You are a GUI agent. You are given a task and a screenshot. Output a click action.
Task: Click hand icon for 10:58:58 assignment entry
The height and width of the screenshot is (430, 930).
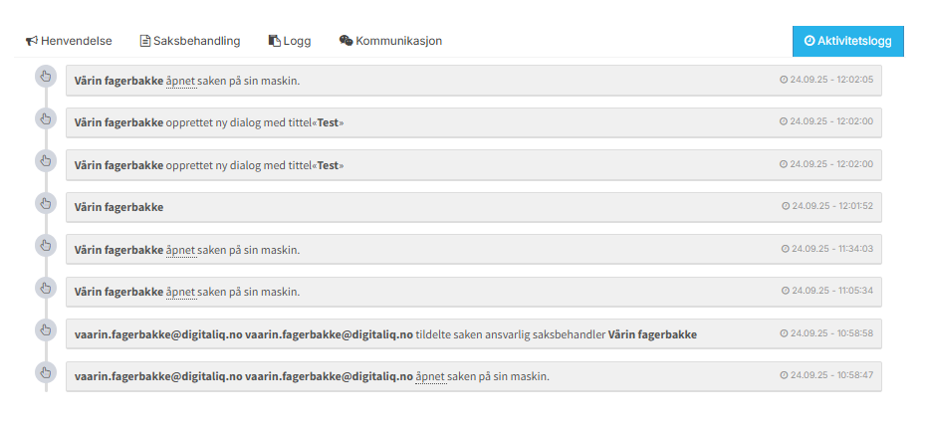pos(45,329)
